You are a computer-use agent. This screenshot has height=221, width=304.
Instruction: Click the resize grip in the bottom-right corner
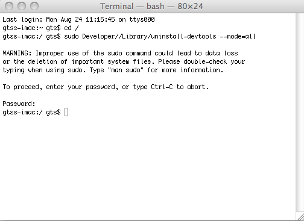[300, 217]
